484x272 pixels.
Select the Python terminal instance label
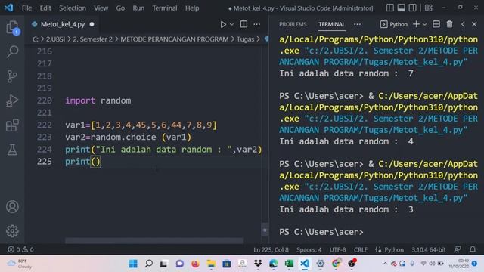pos(394,24)
